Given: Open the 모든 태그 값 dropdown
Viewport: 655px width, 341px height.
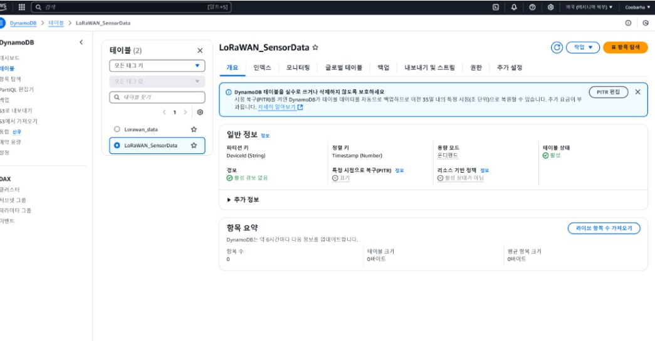Looking at the screenshot, I should click(157, 81).
